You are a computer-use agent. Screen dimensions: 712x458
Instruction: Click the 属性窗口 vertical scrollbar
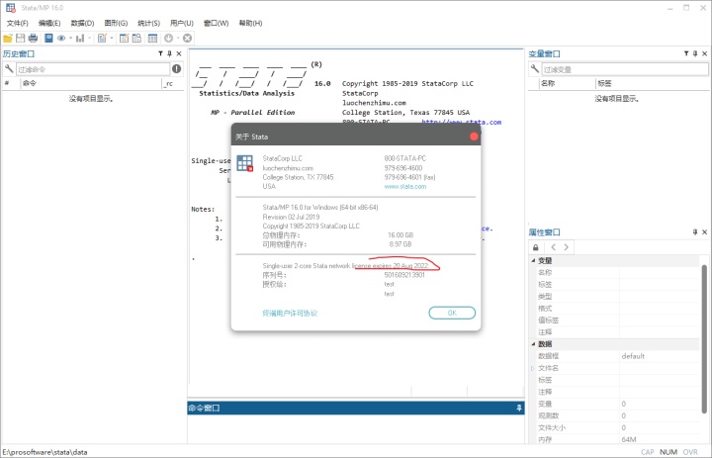[x=705, y=339]
